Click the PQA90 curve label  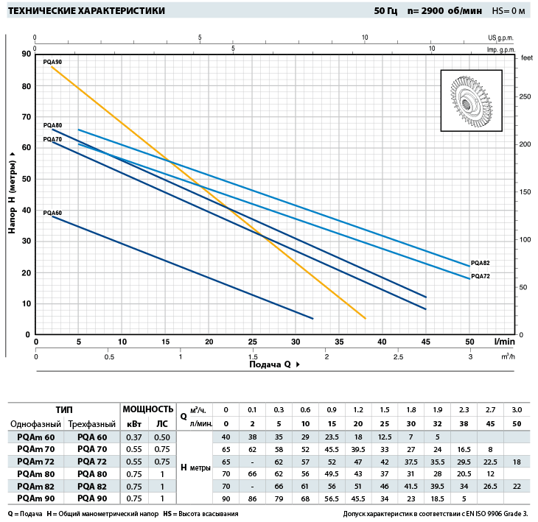coord(52,63)
